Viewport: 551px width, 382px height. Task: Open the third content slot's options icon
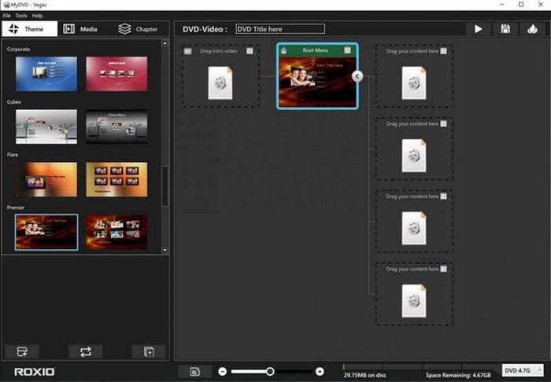coord(443,196)
